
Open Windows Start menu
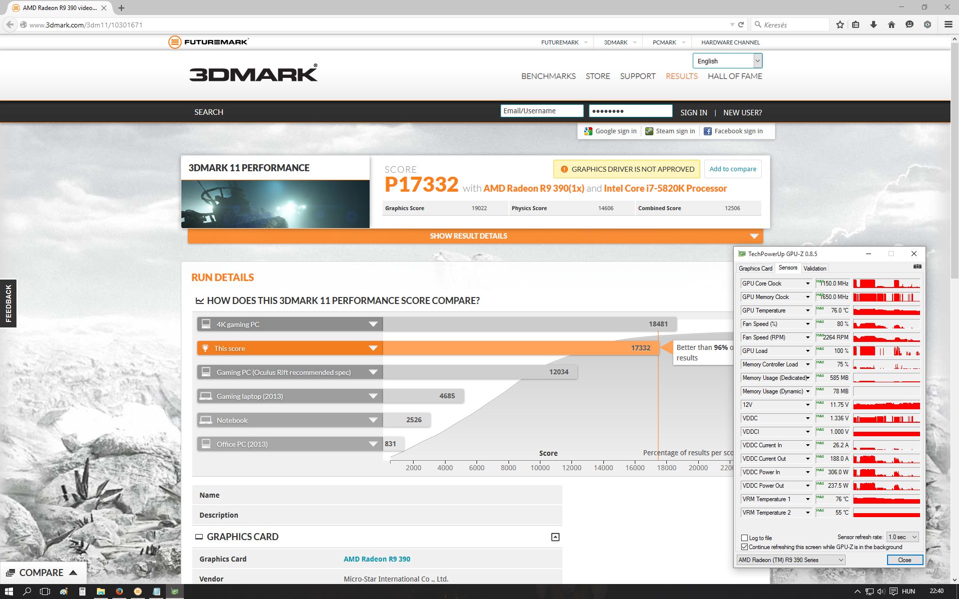pos(8,592)
